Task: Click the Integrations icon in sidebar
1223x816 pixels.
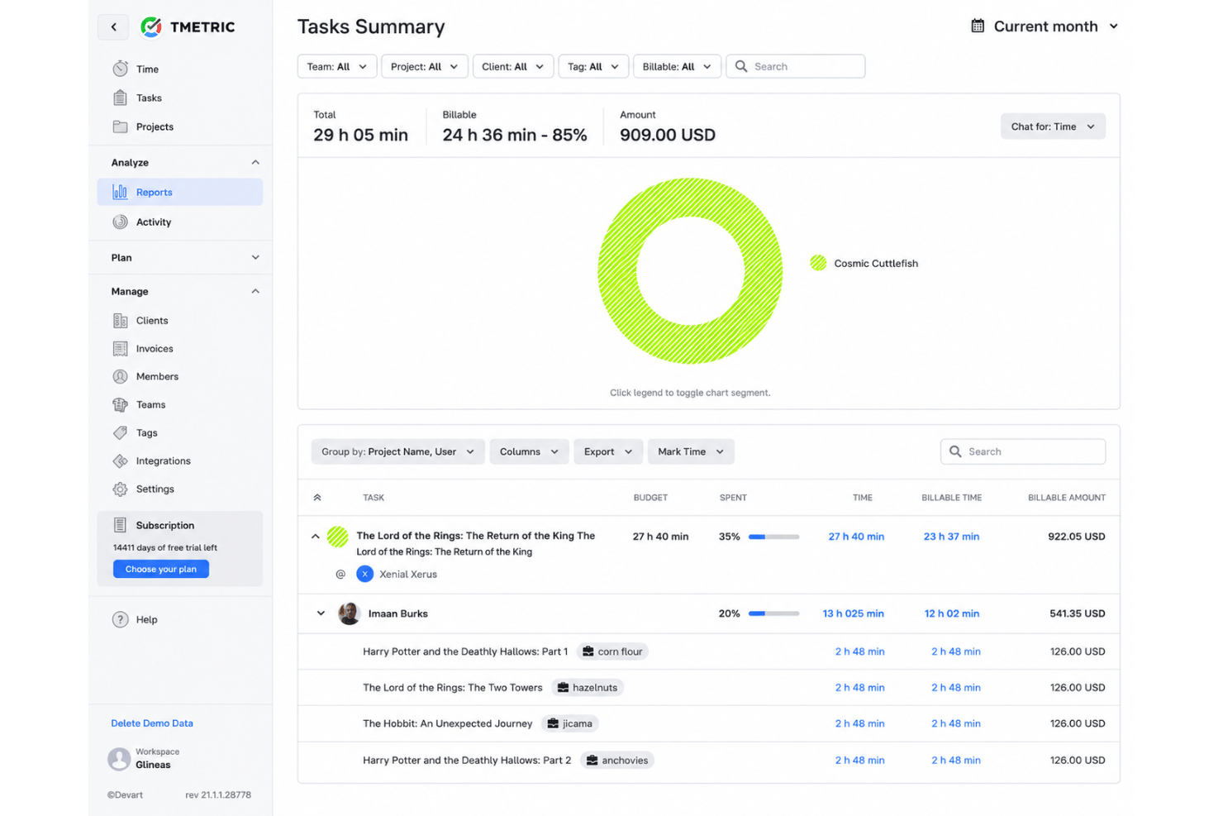Action: [121, 461]
